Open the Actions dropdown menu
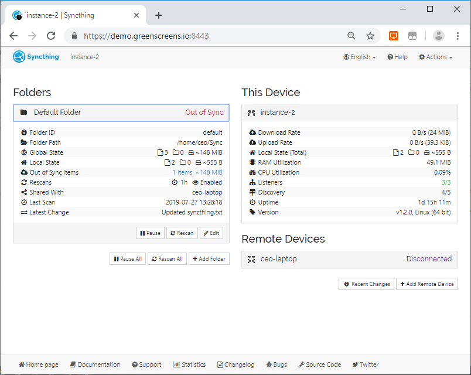Viewport: 471px width, 375px height. click(x=435, y=57)
